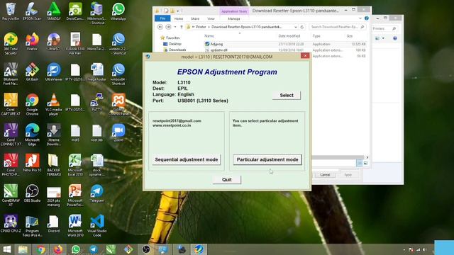Open the Windows Start button
This screenshot has width=454, height=255.
(6, 249)
